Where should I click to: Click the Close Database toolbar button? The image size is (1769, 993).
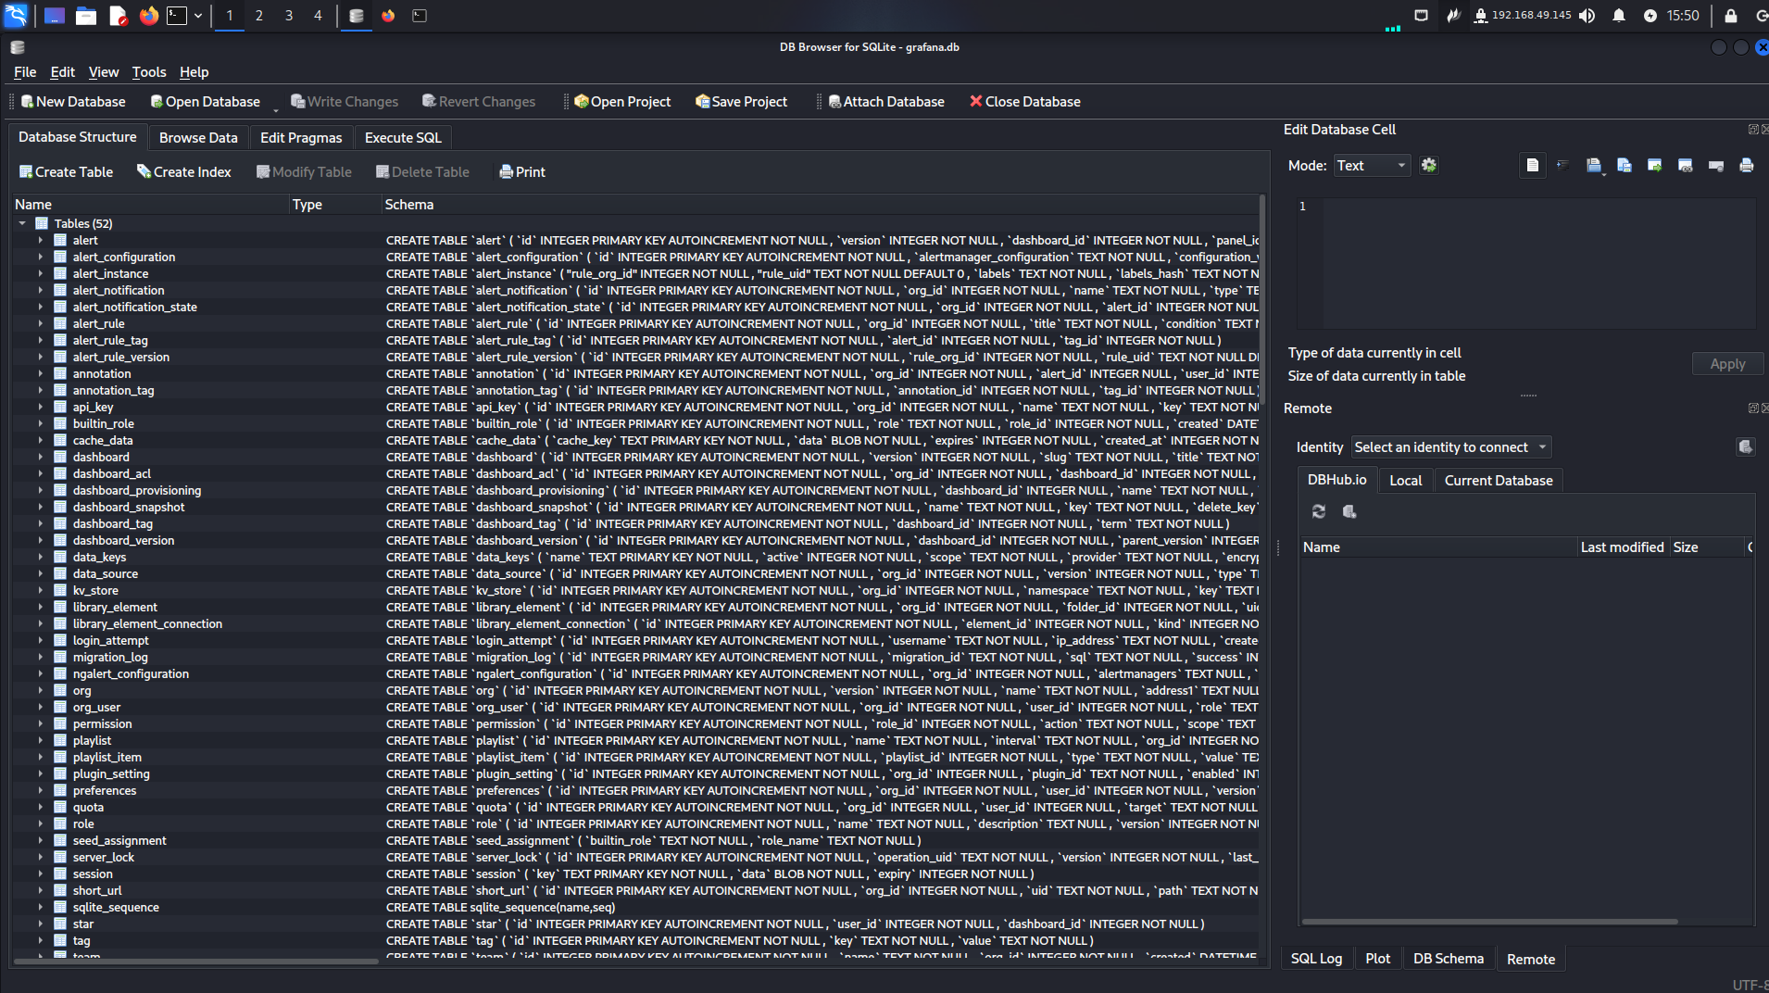pos(1025,102)
